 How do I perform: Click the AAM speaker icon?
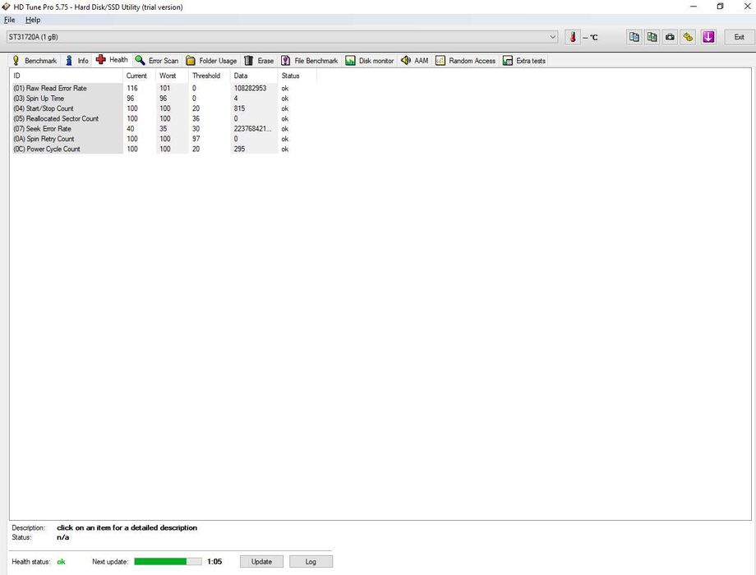click(406, 60)
